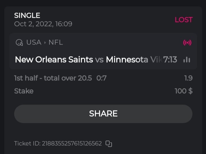Image resolution: width=206 pixels, height=154 pixels.
Task: Open the USA country link
Action: (34, 43)
